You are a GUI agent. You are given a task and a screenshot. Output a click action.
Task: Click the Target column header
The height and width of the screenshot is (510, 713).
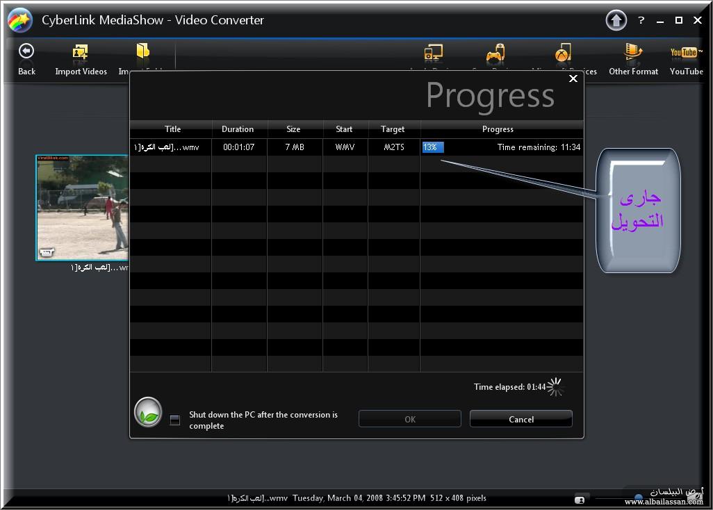[x=393, y=129]
